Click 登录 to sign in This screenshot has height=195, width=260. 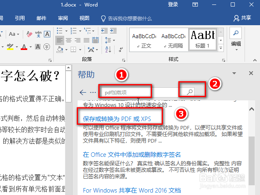[173, 4]
